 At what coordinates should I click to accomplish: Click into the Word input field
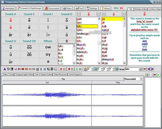click(132, 69)
